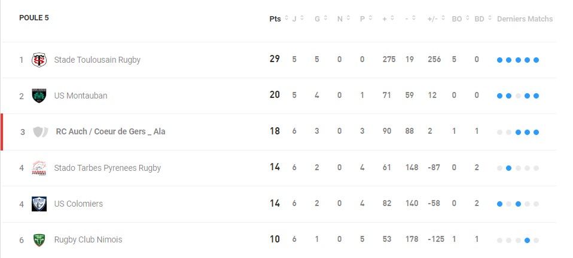This screenshot has height=258, width=573.
Task: Open the Stade Toulousain Rugby team link
Action: tap(97, 60)
